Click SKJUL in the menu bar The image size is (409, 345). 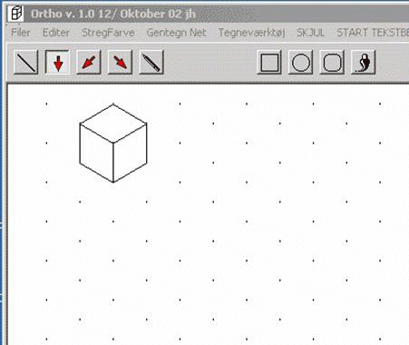[x=311, y=33]
